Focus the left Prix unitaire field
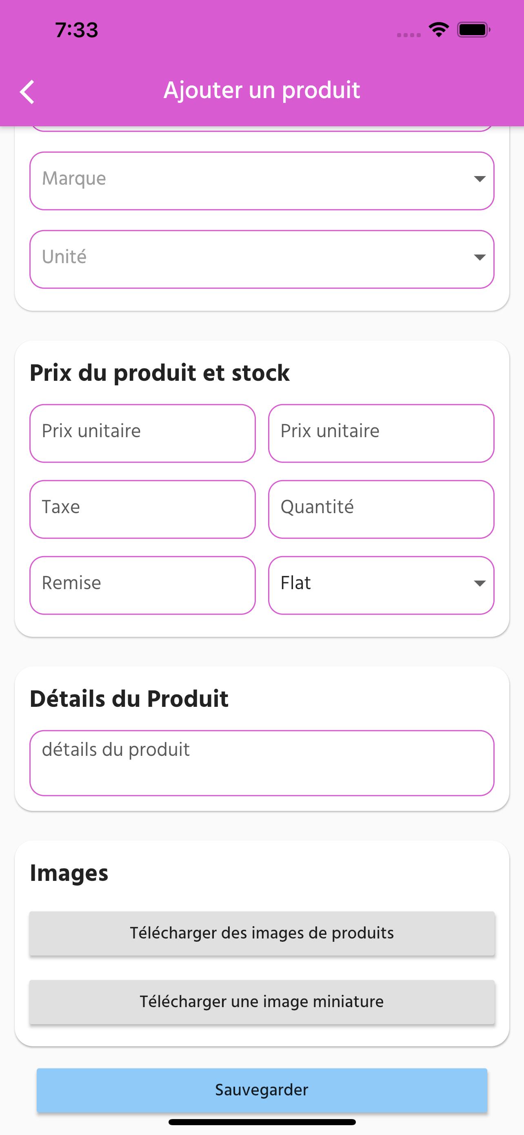The width and height of the screenshot is (524, 1135). 142,433
